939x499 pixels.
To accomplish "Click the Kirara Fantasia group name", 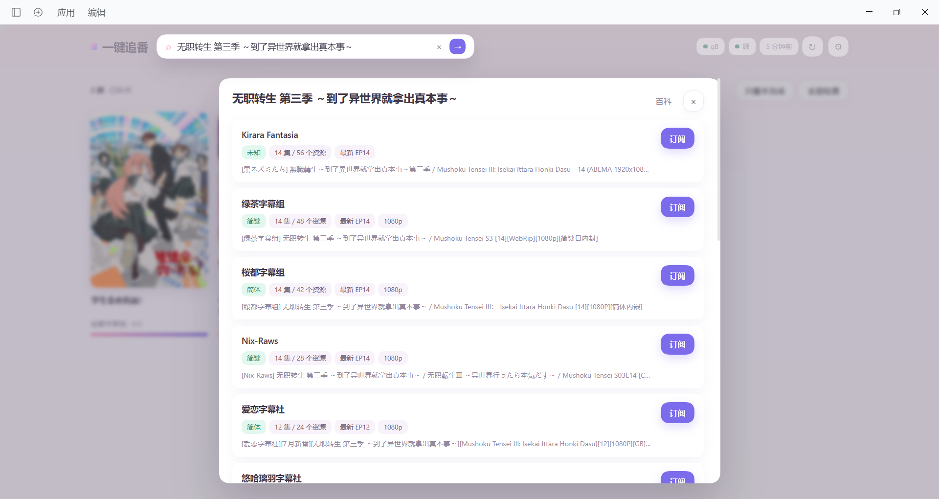I will pos(269,135).
